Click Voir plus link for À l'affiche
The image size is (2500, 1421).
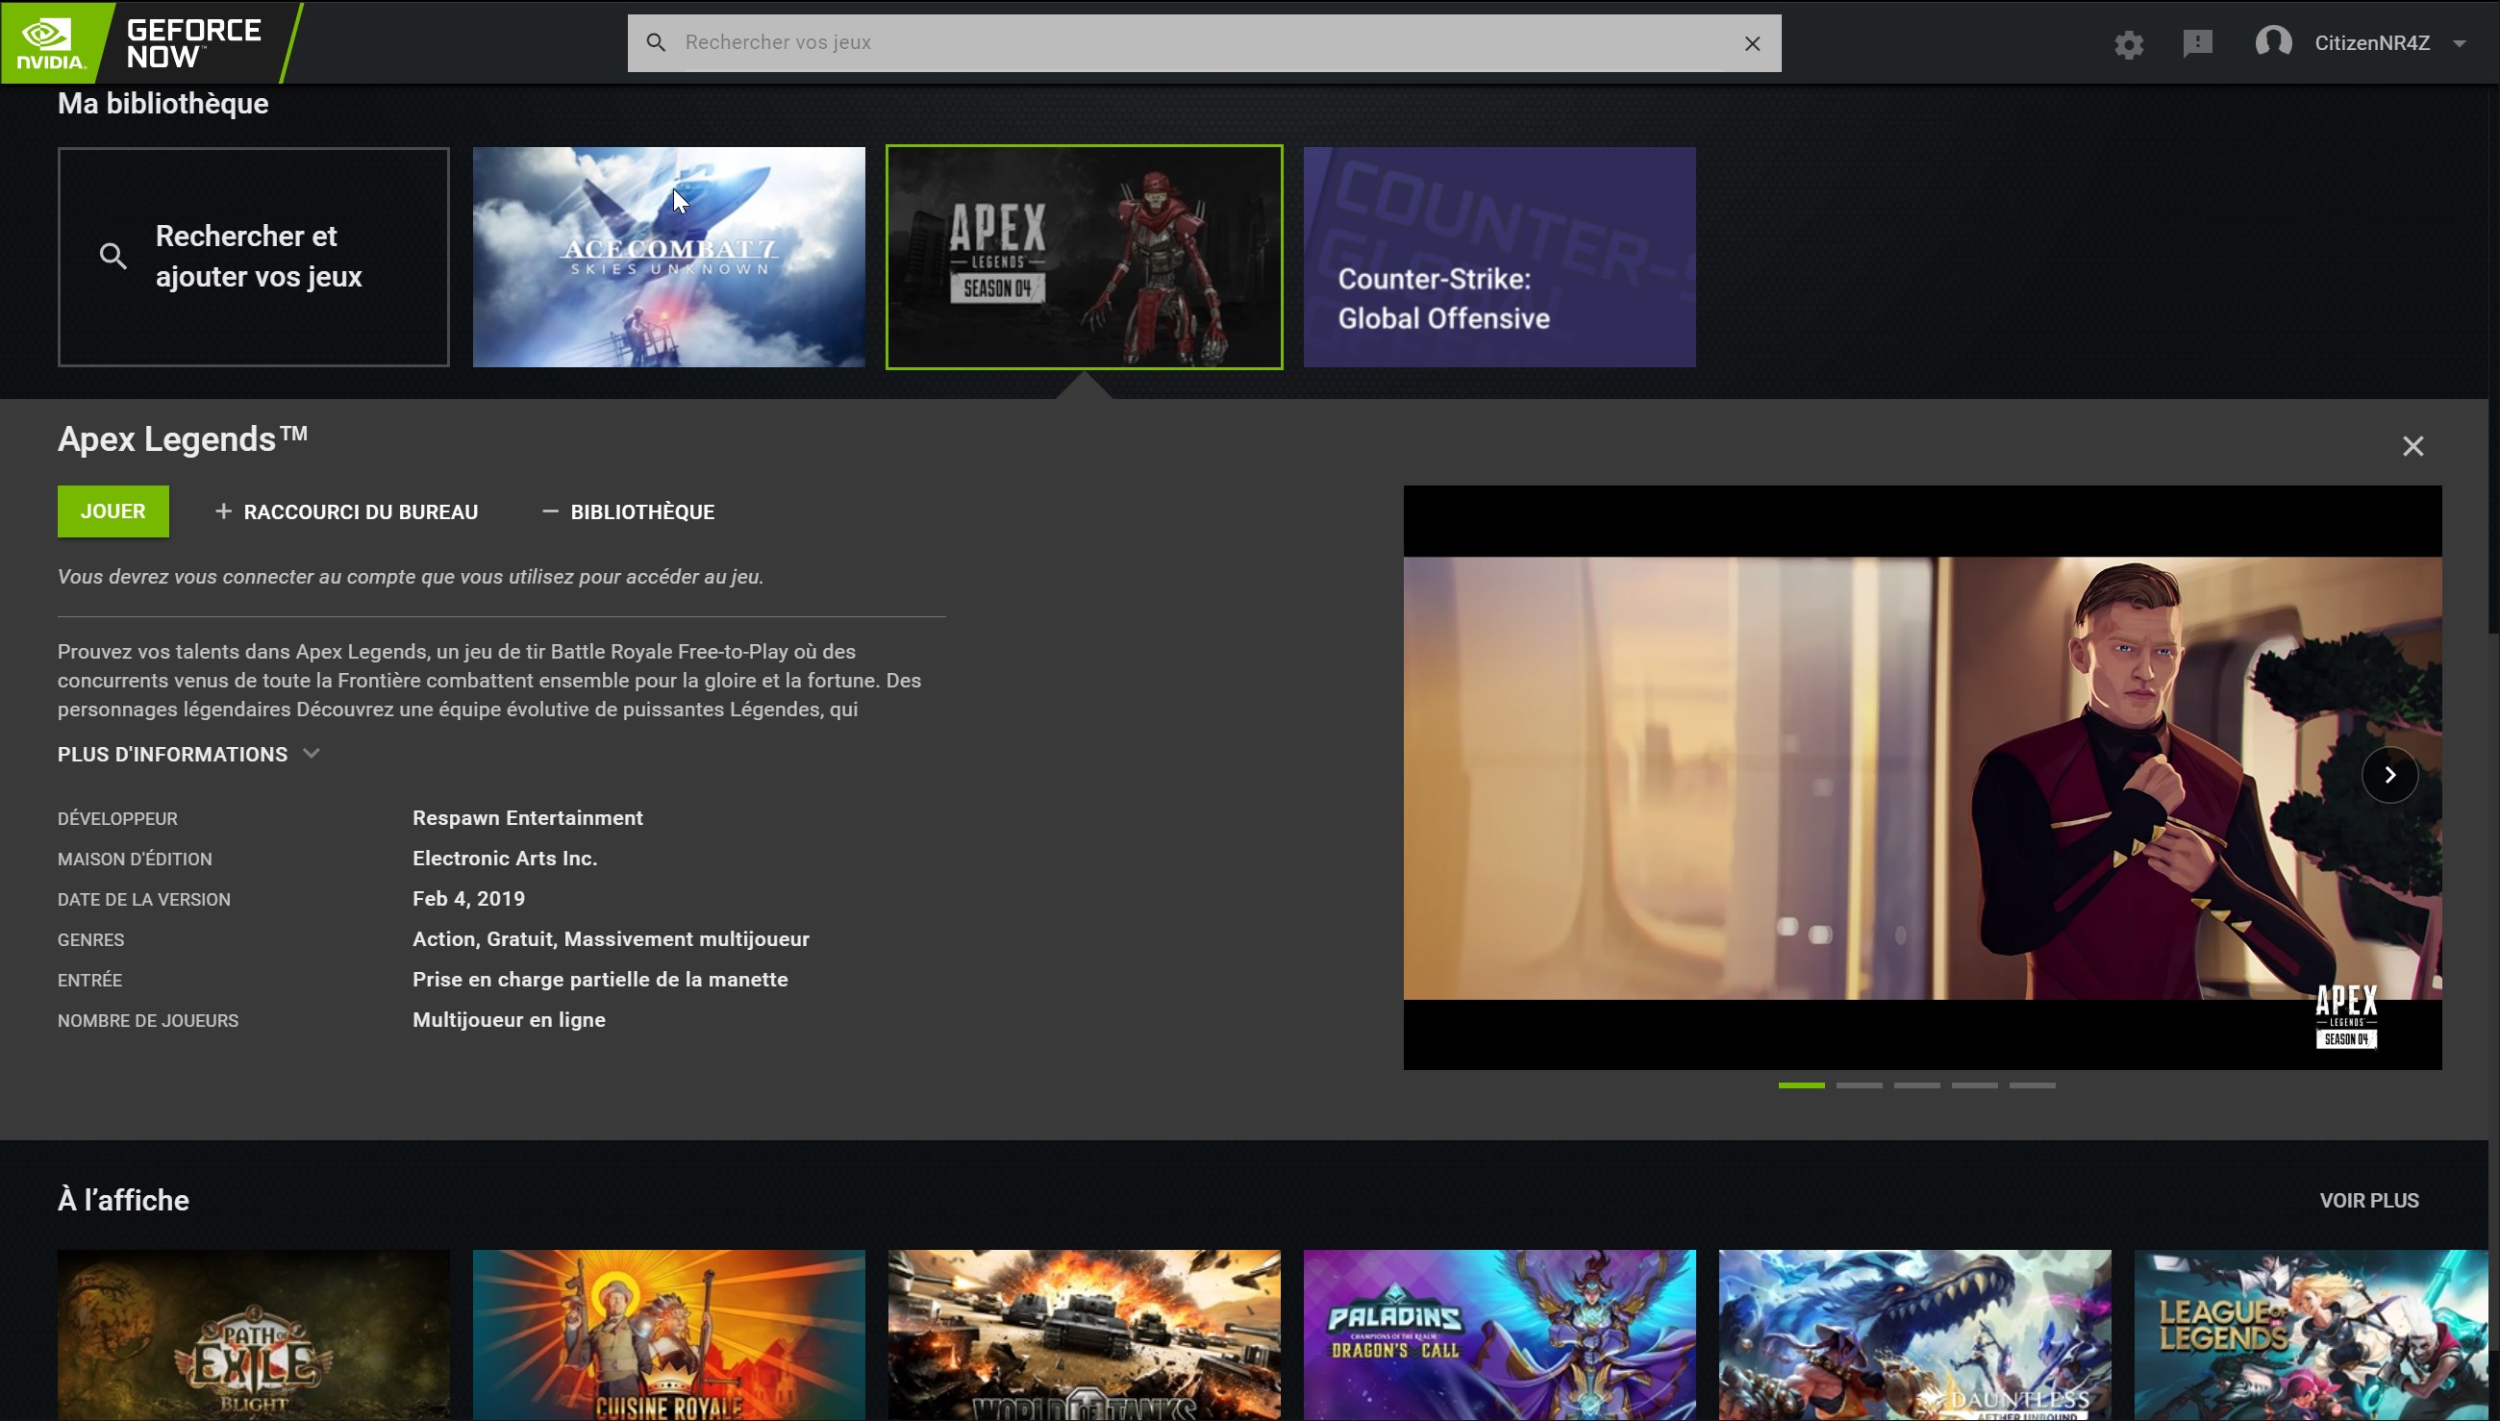2368,1200
